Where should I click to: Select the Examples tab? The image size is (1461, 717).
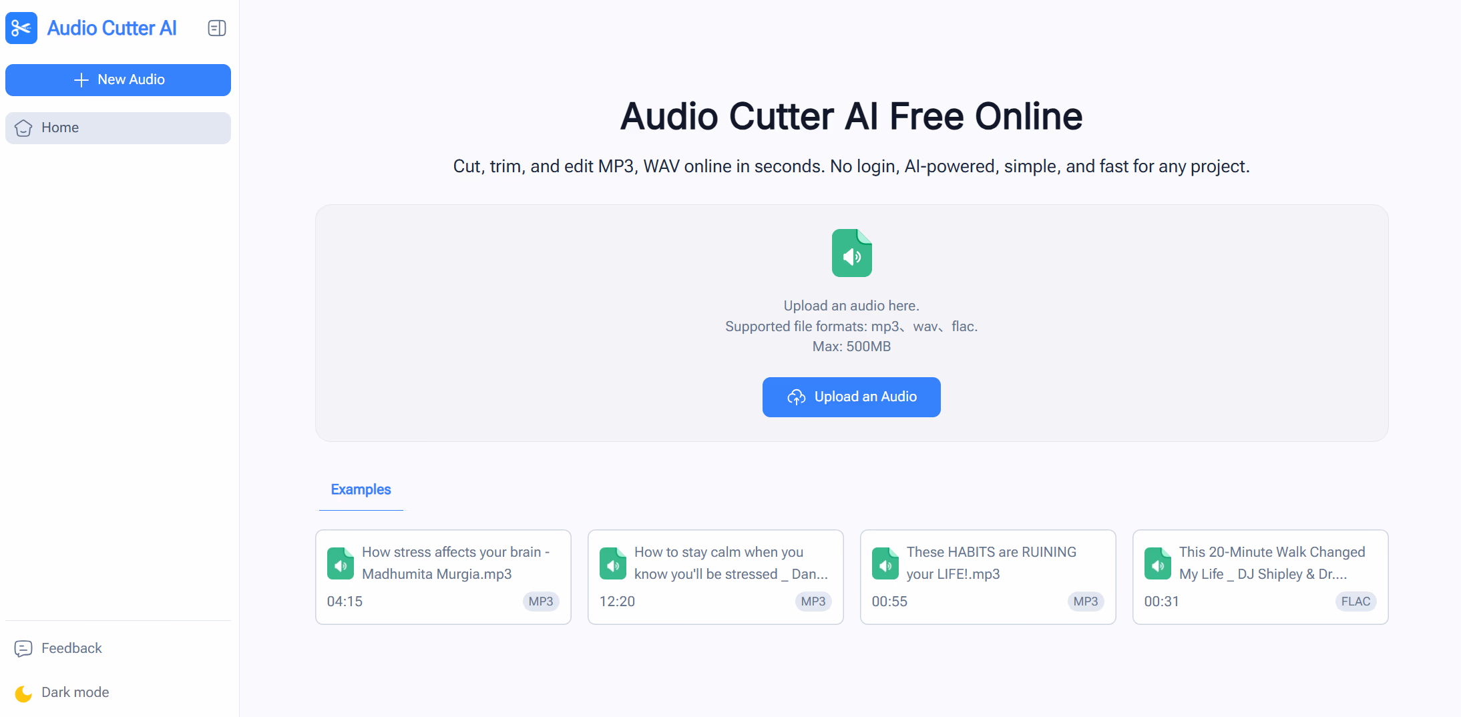pyautogui.click(x=361, y=490)
